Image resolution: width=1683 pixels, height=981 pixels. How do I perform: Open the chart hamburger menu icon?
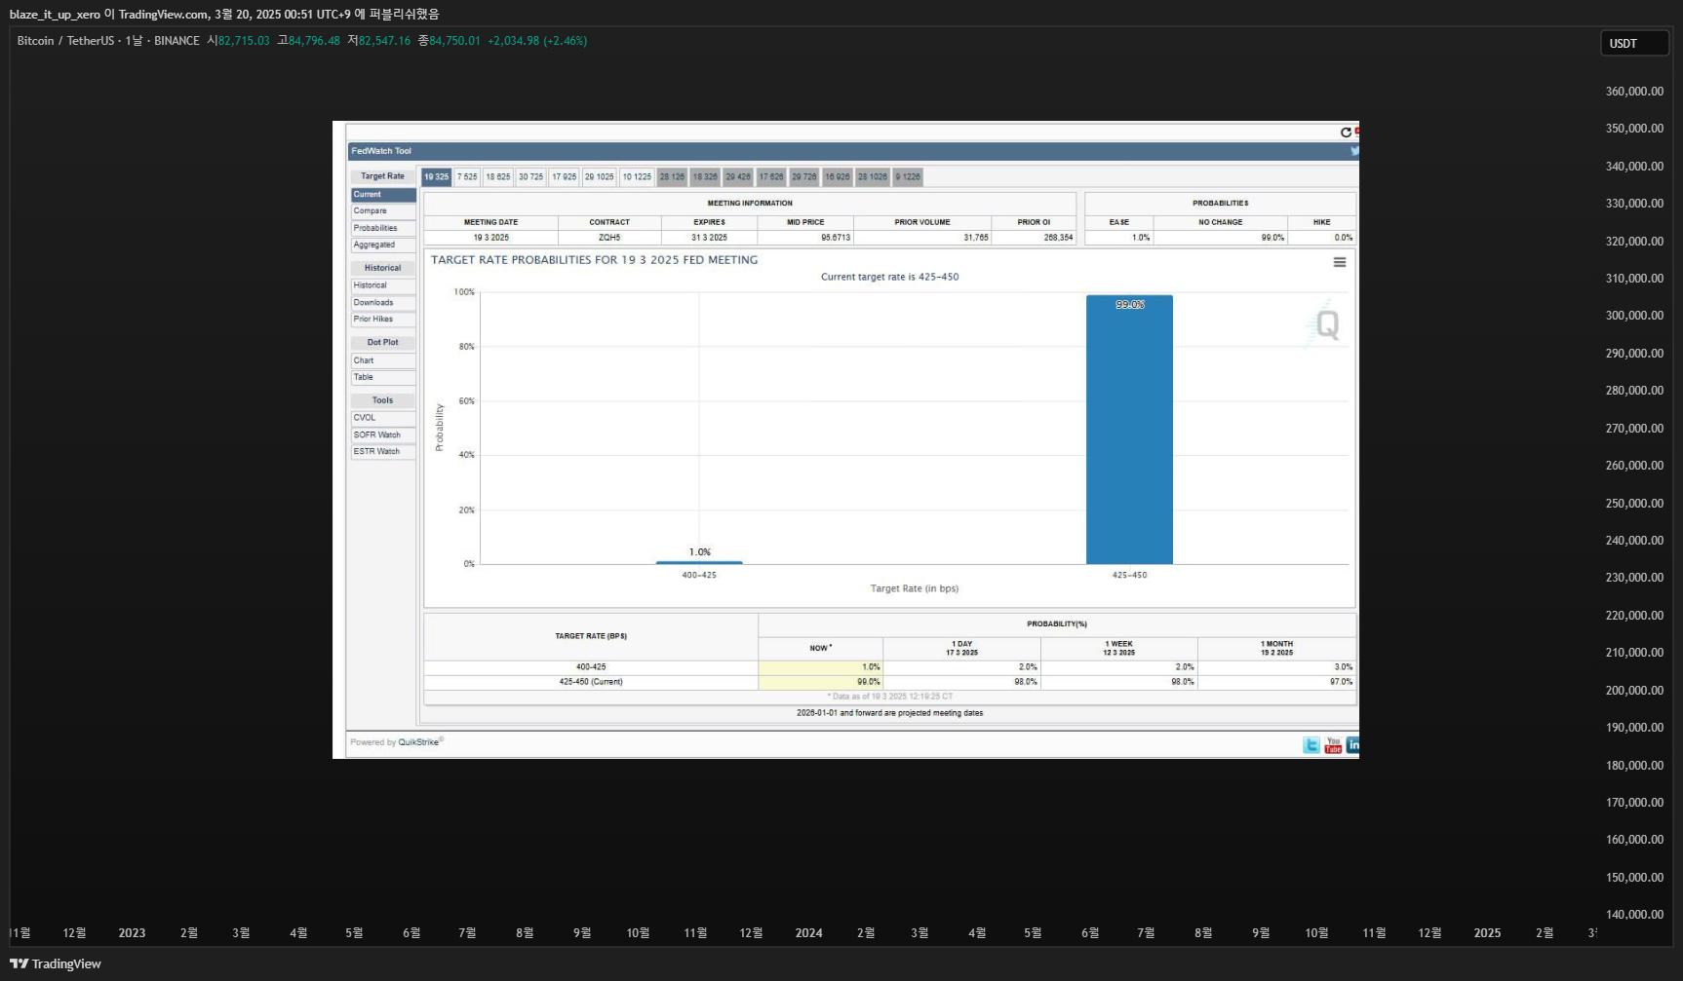pos(1340,262)
